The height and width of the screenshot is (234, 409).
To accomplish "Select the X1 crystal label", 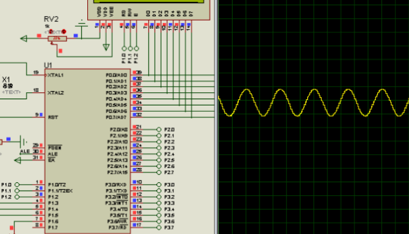I will pyautogui.click(x=6, y=80).
